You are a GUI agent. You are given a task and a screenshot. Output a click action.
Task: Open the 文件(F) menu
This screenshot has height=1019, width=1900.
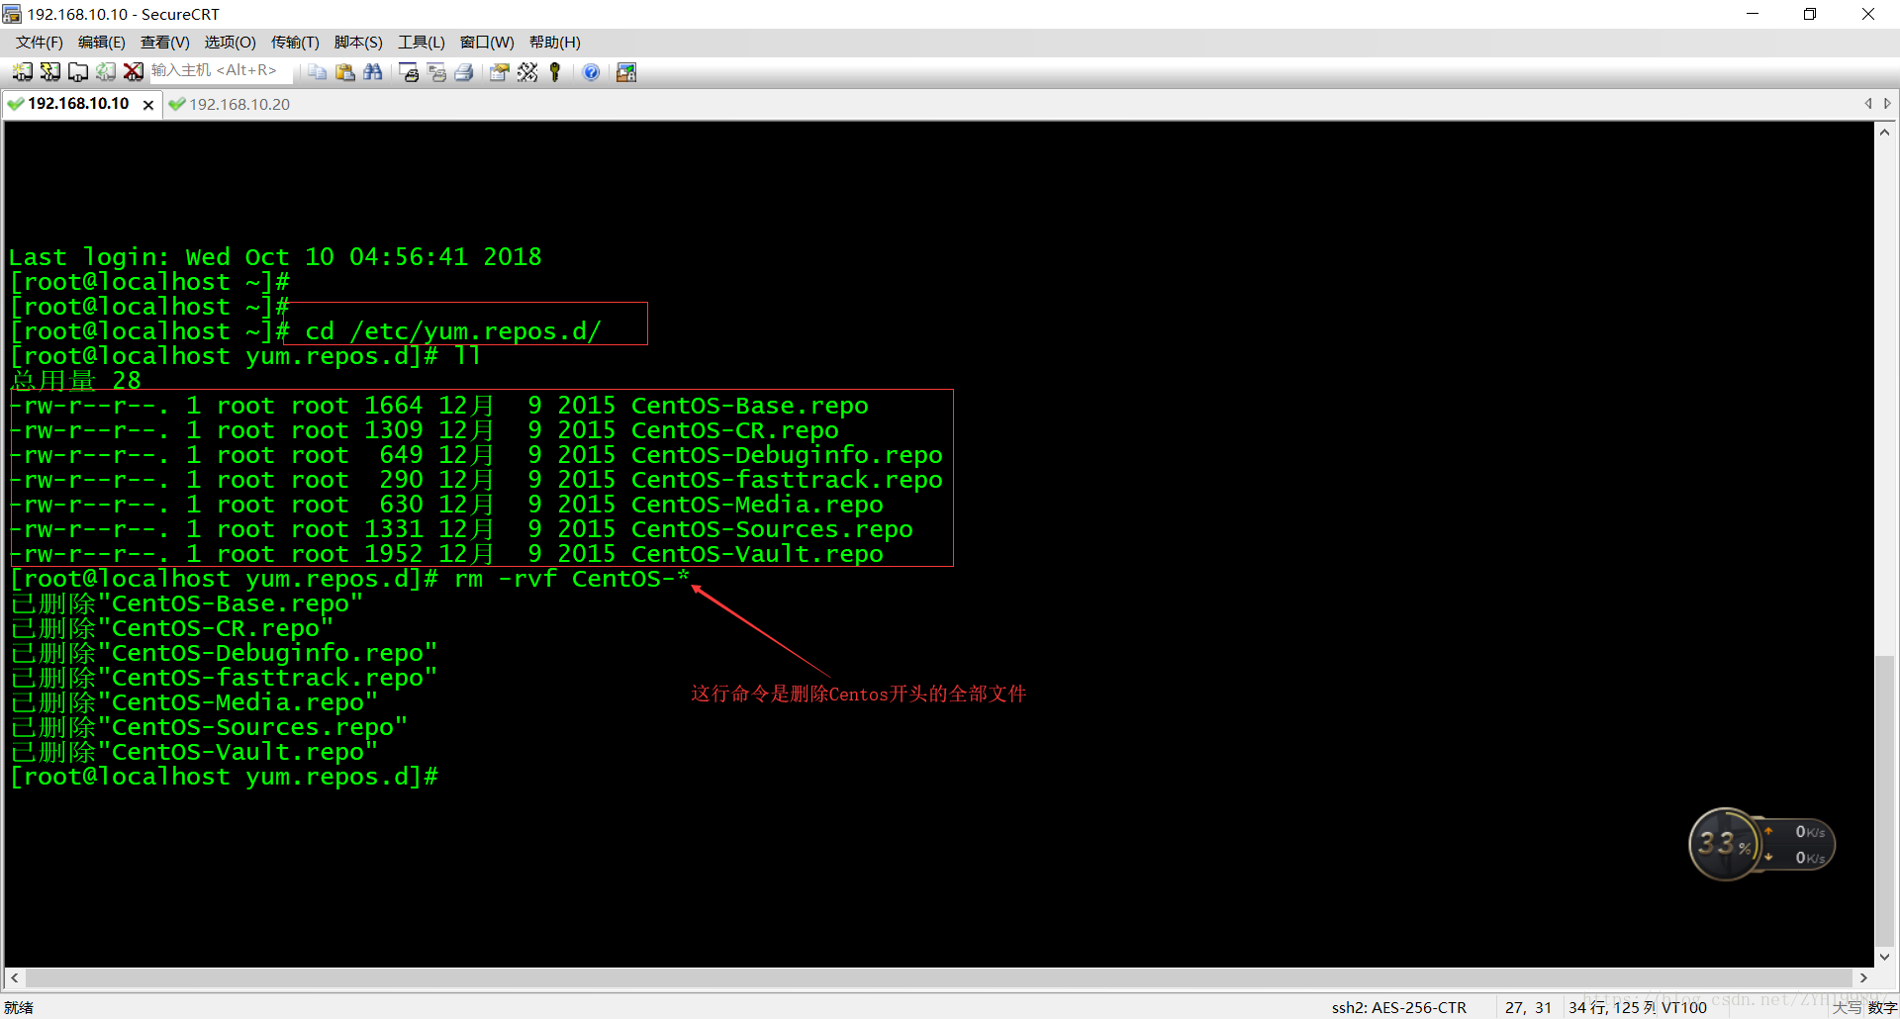(x=40, y=42)
